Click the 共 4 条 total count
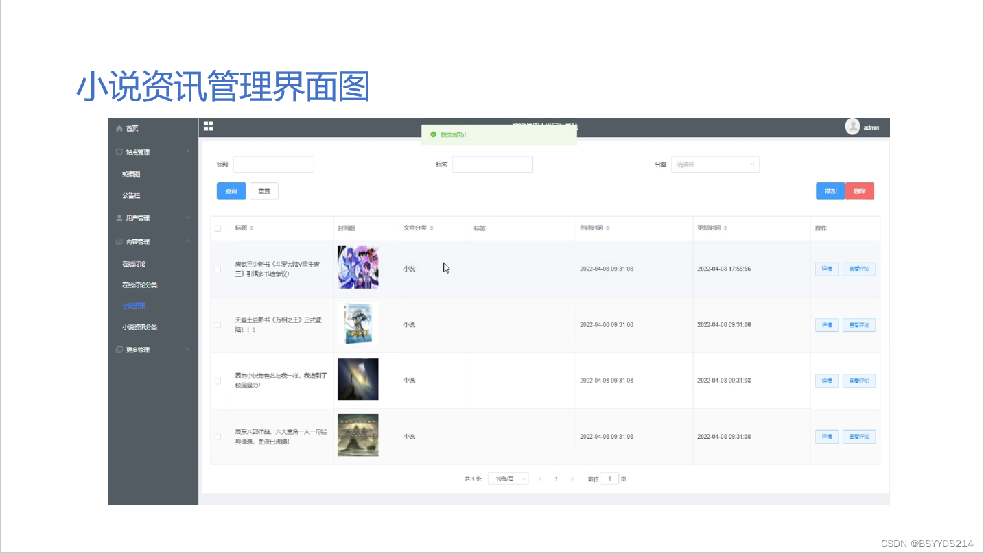 (473, 479)
